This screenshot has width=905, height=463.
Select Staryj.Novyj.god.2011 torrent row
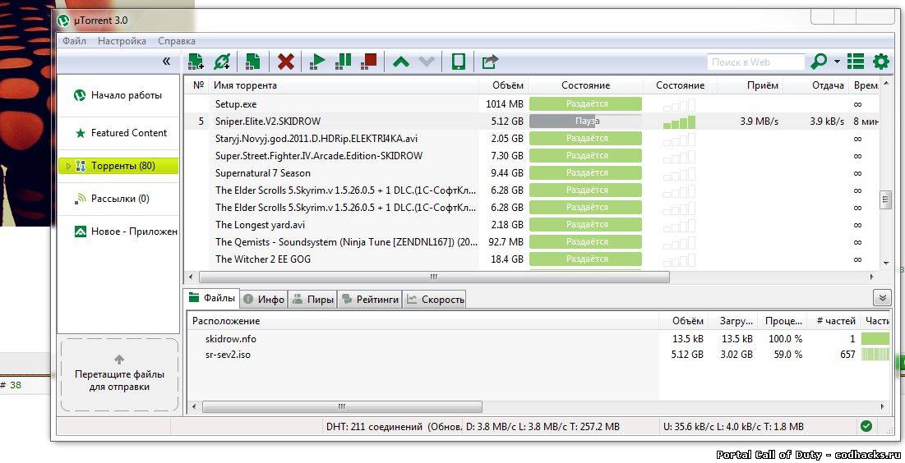[x=531, y=139]
